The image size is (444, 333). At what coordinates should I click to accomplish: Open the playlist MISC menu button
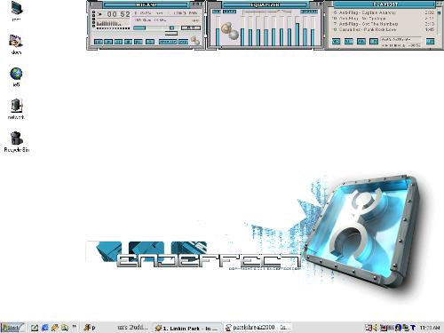click(374, 42)
